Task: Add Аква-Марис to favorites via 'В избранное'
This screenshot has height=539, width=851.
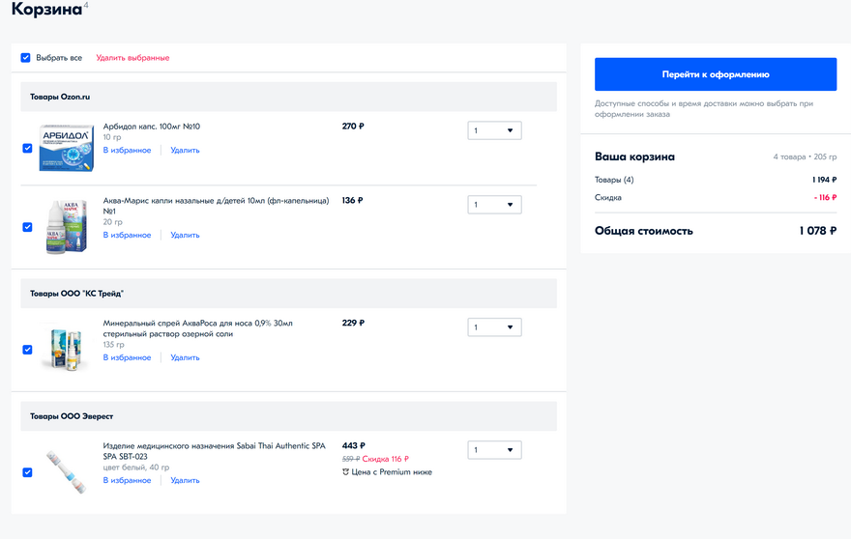Action: pos(127,235)
